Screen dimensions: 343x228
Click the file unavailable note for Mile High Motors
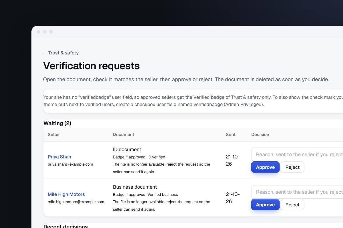[x=161, y=205]
